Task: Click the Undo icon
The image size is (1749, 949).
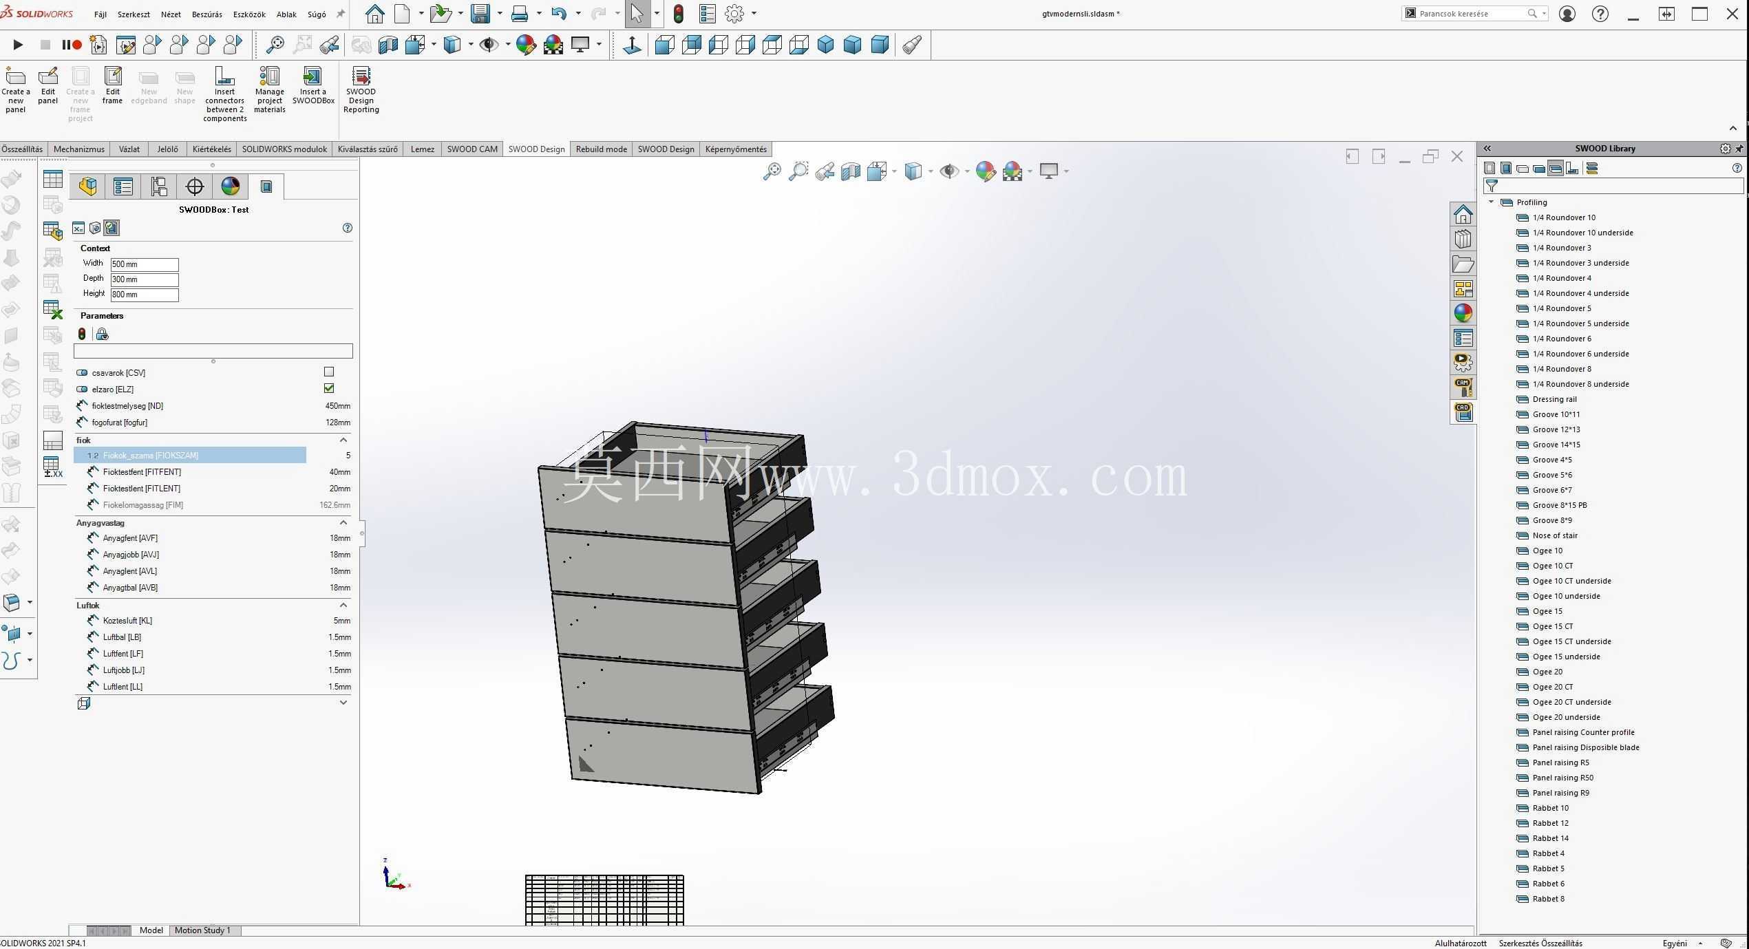Action: pos(559,14)
